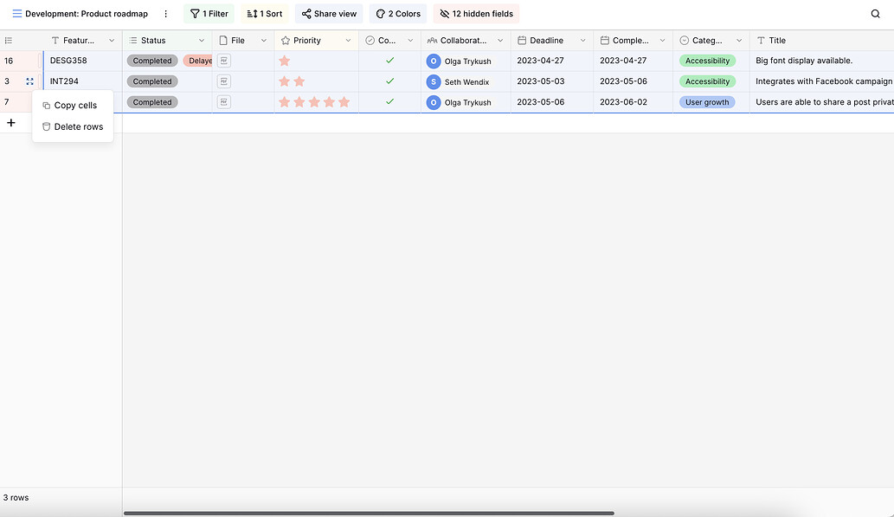The height and width of the screenshot is (517, 894).
Task: Open the PDF file attachment in DESG358 row
Action: pos(223,61)
